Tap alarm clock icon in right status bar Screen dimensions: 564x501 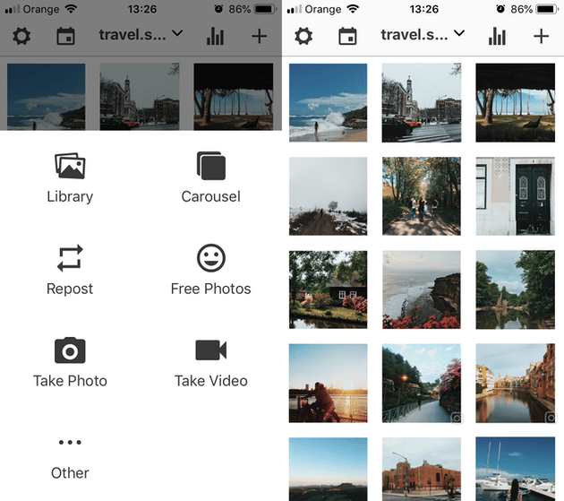[500, 9]
